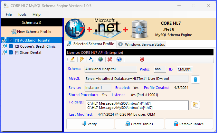Uncheck the Cooper's Beach Clinic checkbox
Image resolution: width=218 pixels, height=134 pixels.
click(11, 46)
